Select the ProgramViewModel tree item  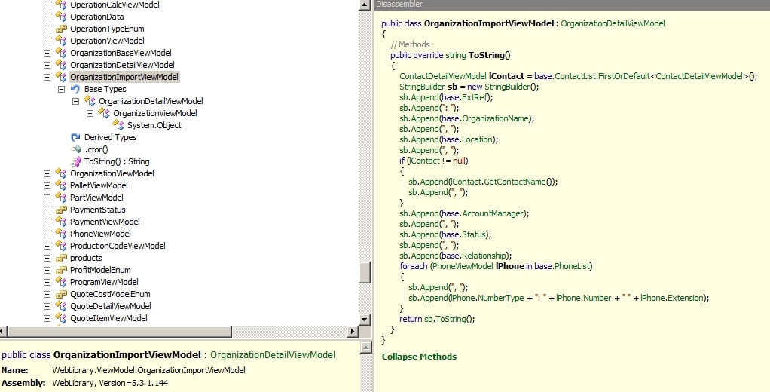pyautogui.click(x=104, y=282)
